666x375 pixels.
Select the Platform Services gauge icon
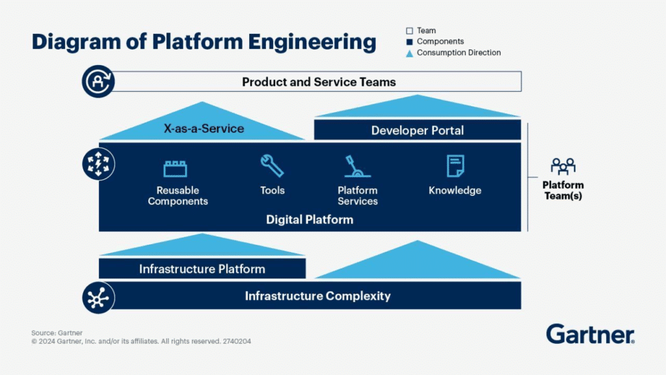[357, 166]
